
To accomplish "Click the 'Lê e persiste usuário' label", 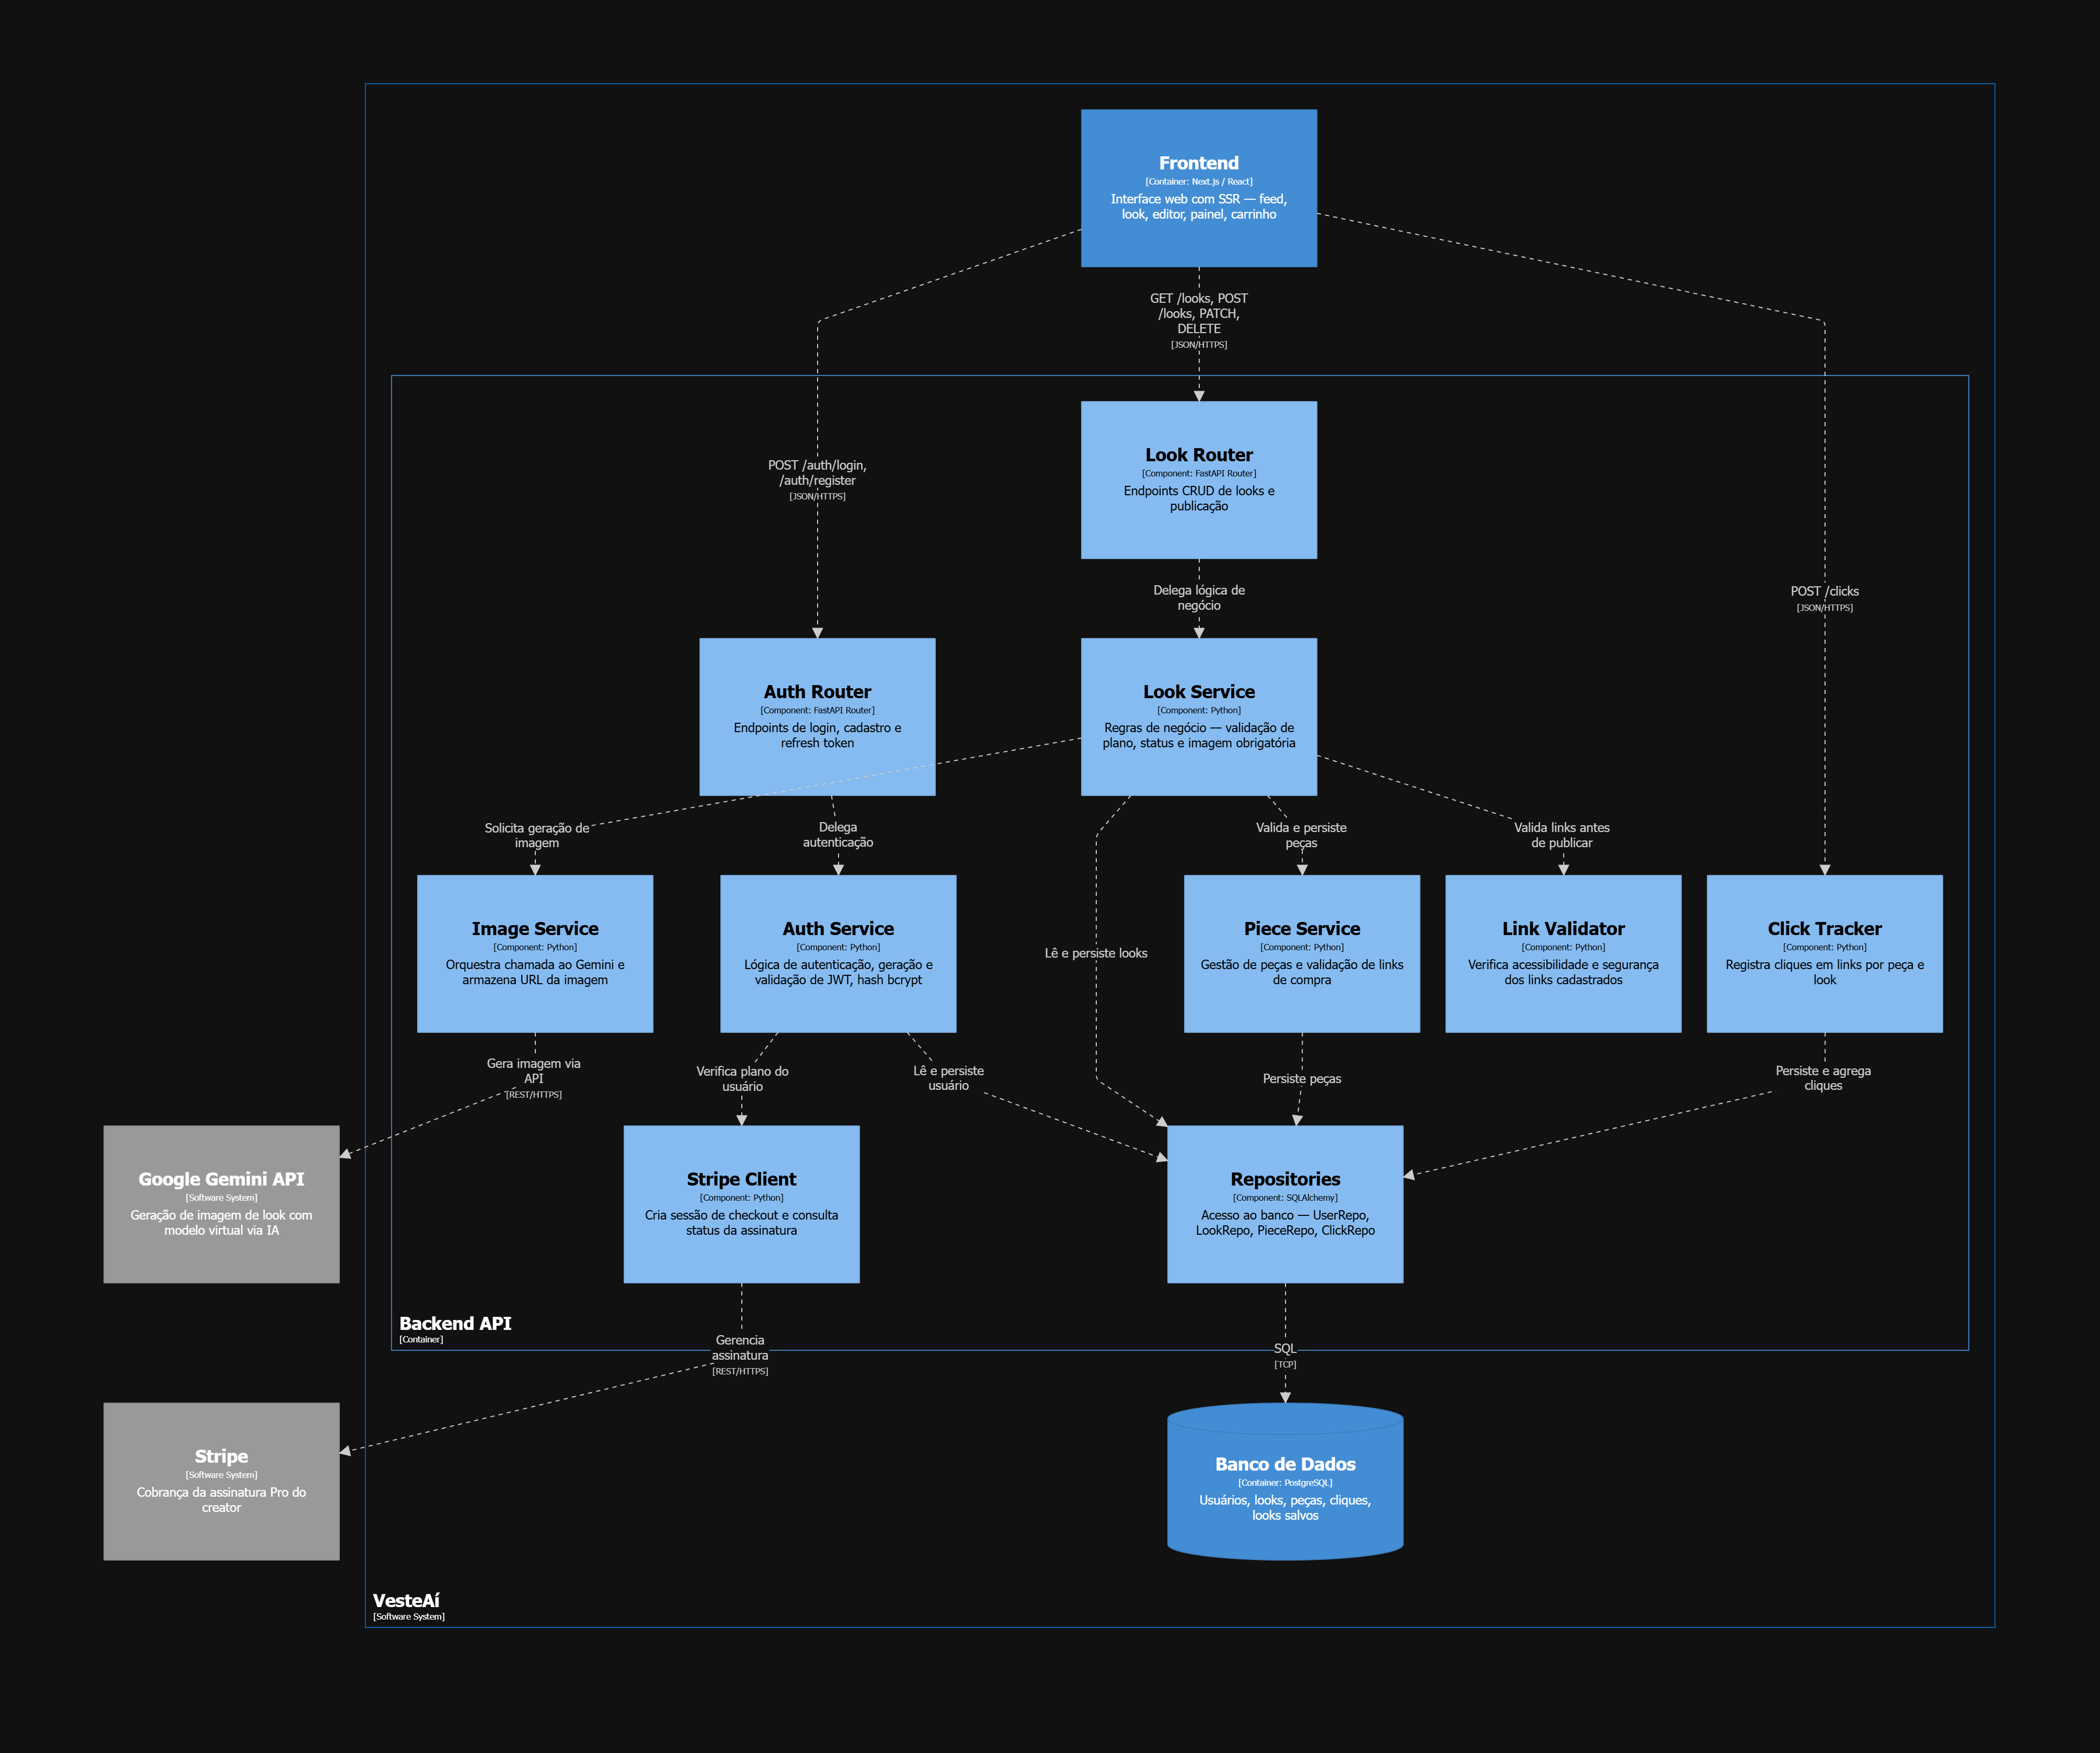I will [x=948, y=1078].
